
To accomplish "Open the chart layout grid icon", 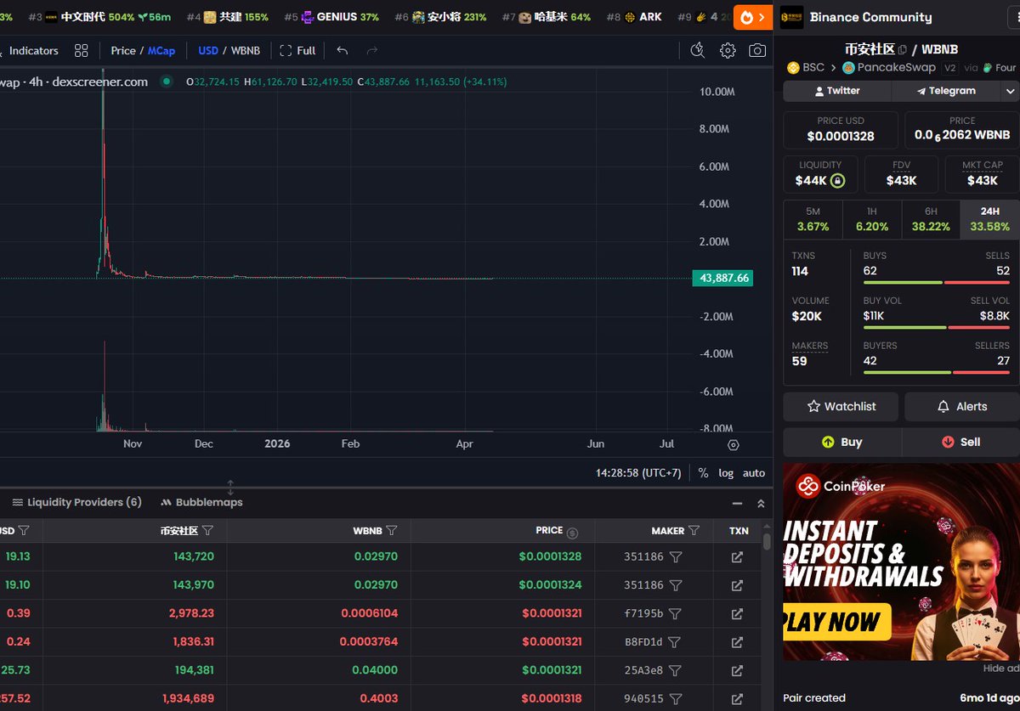I will click(81, 51).
